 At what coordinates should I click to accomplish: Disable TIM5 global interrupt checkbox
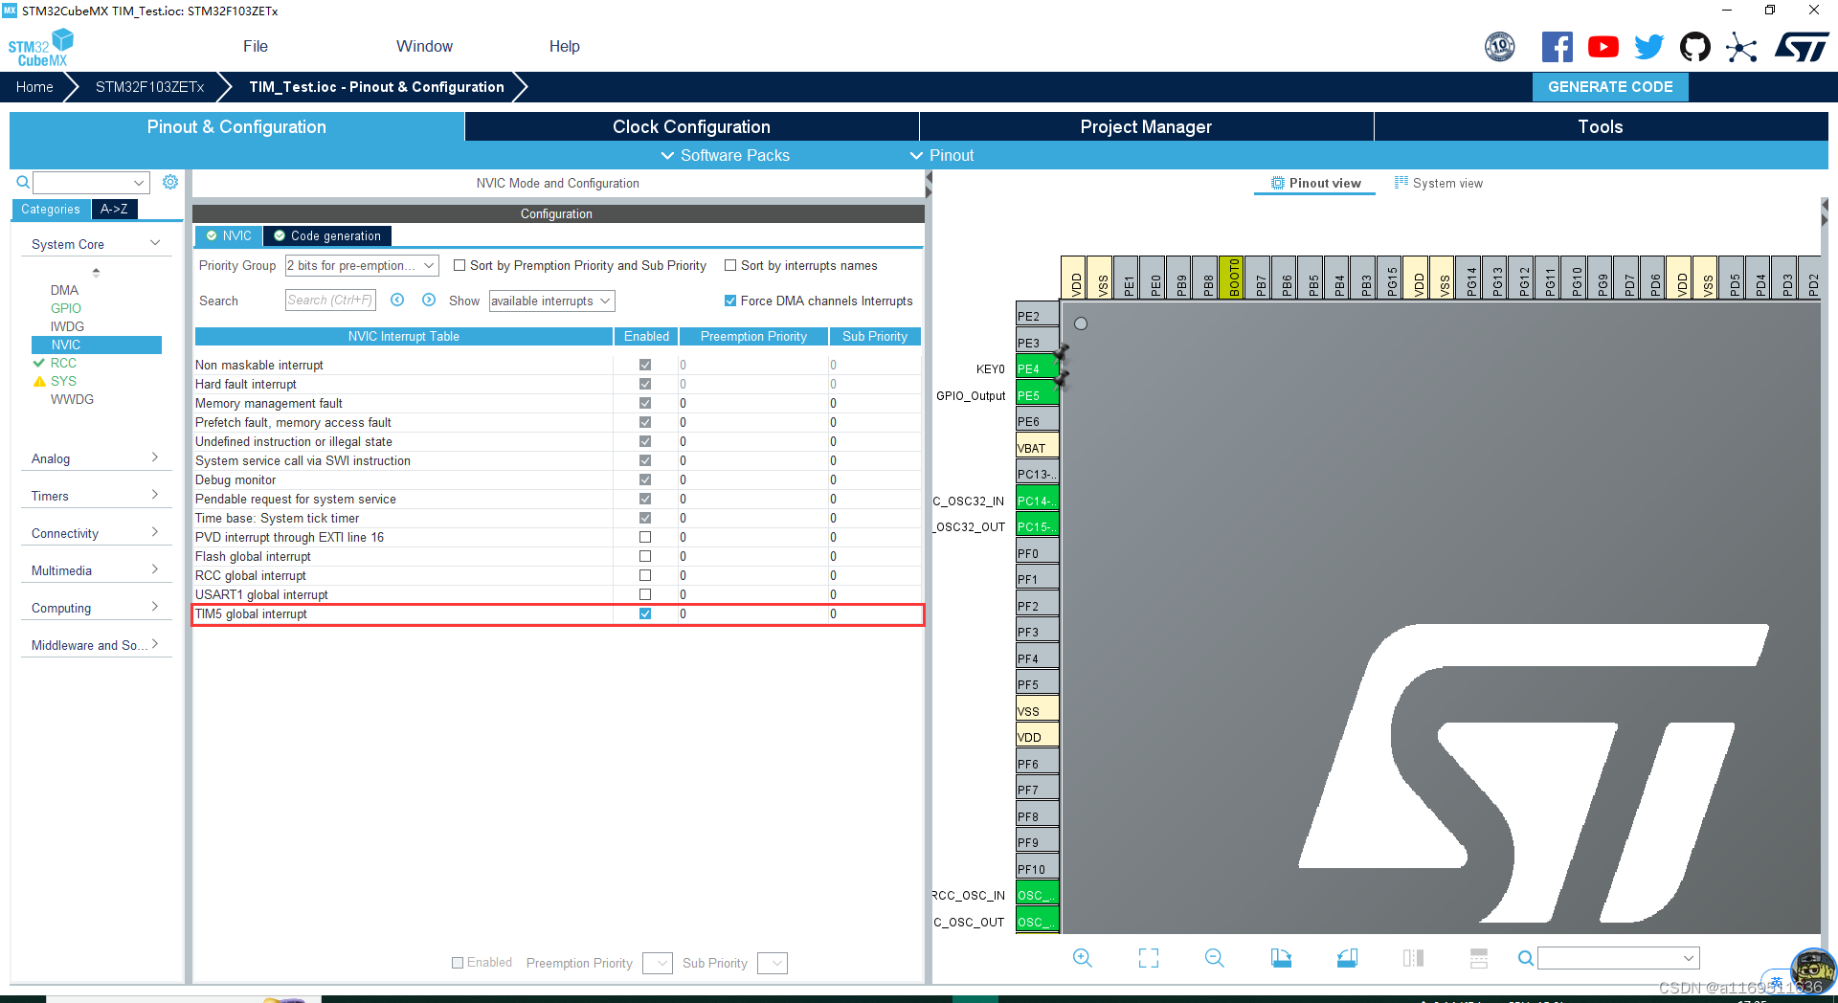coord(645,613)
